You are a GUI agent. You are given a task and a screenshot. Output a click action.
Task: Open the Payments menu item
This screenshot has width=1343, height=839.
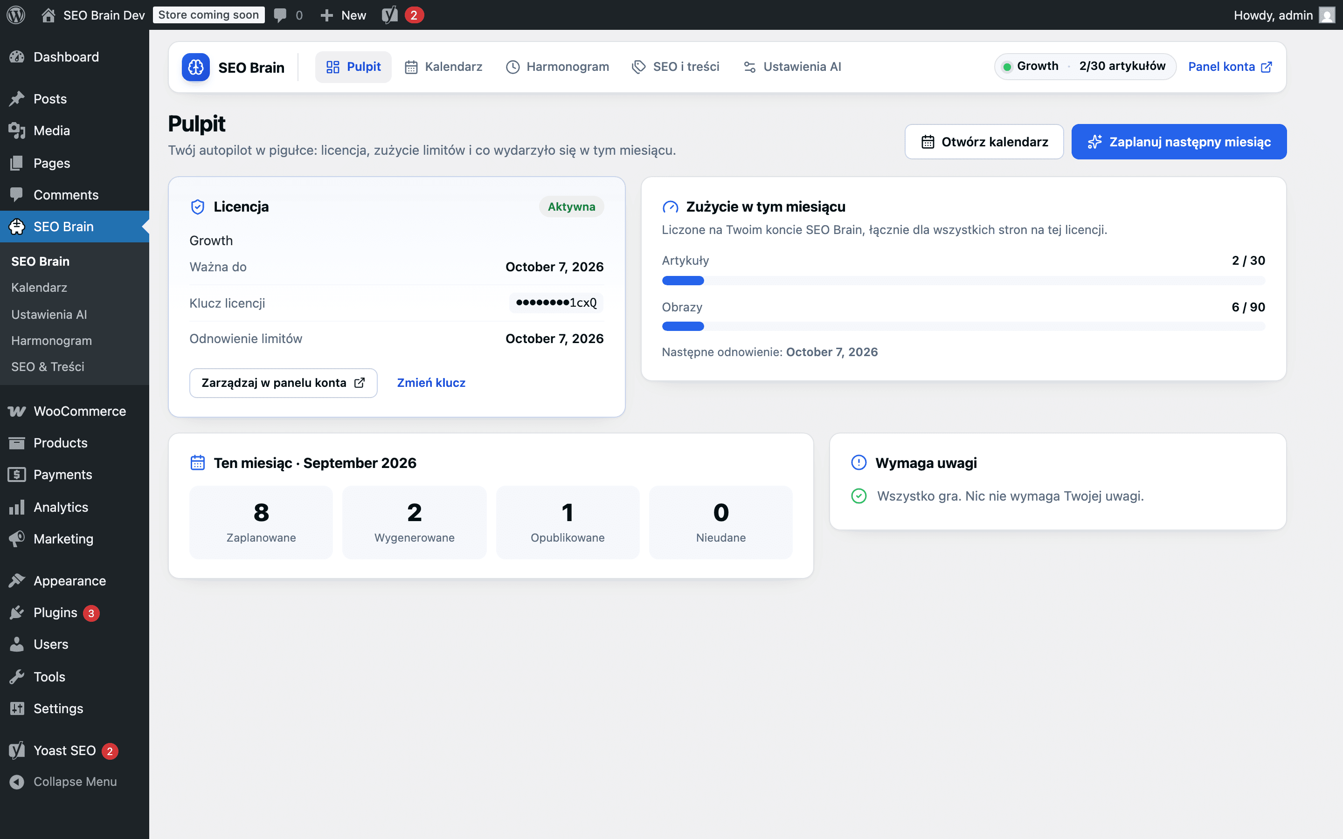click(74, 475)
